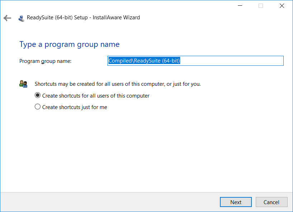Image resolution: width=293 pixels, height=212 pixels.
Task: Proceed with the Next button
Action: [x=236, y=202]
